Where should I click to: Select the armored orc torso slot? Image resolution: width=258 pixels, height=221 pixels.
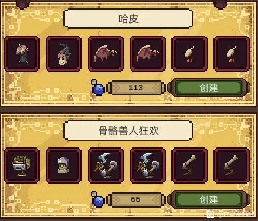coord(22,165)
